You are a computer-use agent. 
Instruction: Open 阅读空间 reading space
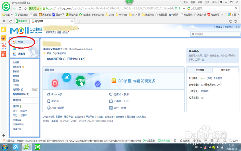17,129
